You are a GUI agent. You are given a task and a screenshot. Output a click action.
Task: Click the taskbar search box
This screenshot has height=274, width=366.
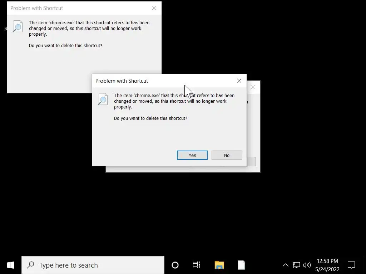pyautogui.click(x=93, y=265)
